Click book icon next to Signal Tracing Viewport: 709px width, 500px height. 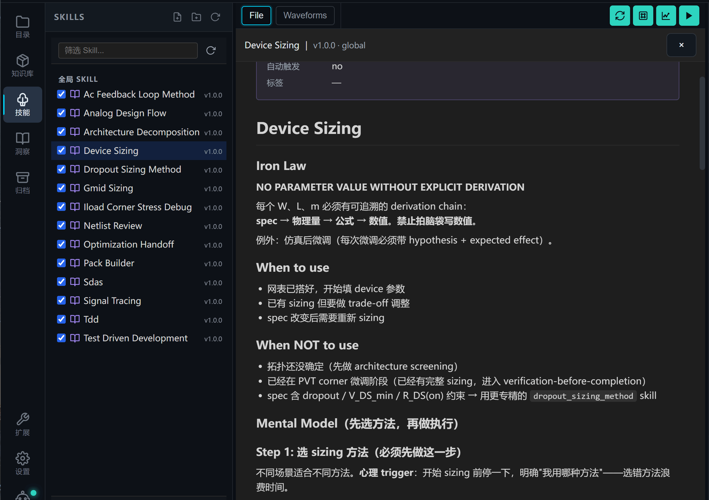pos(75,300)
